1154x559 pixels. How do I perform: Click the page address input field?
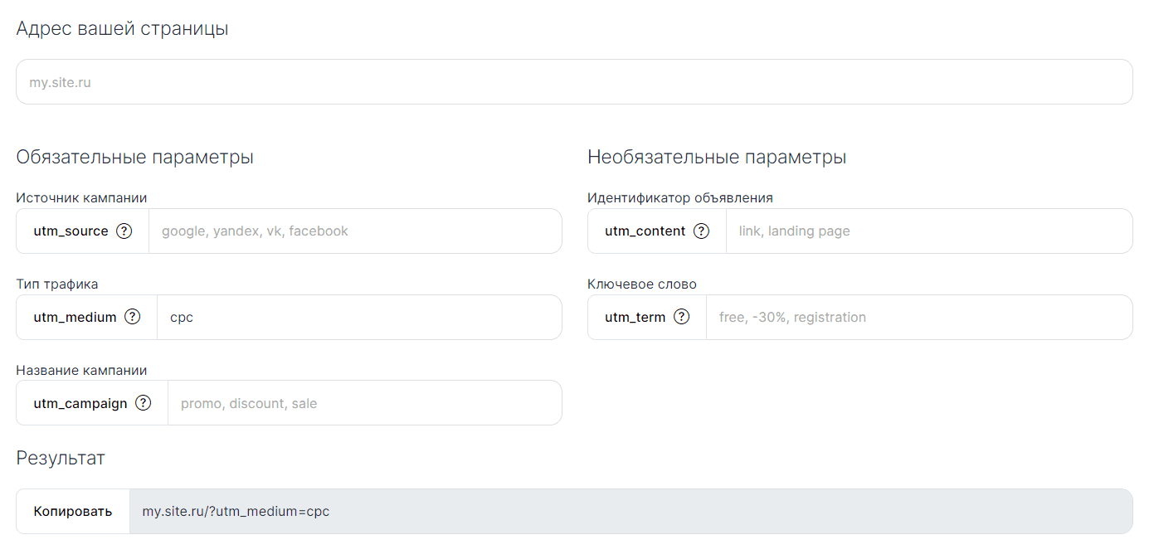(x=572, y=81)
